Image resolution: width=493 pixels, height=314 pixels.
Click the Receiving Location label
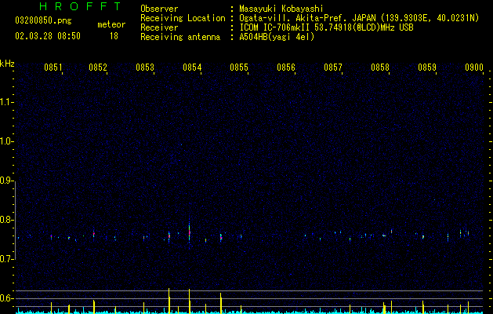183,18
